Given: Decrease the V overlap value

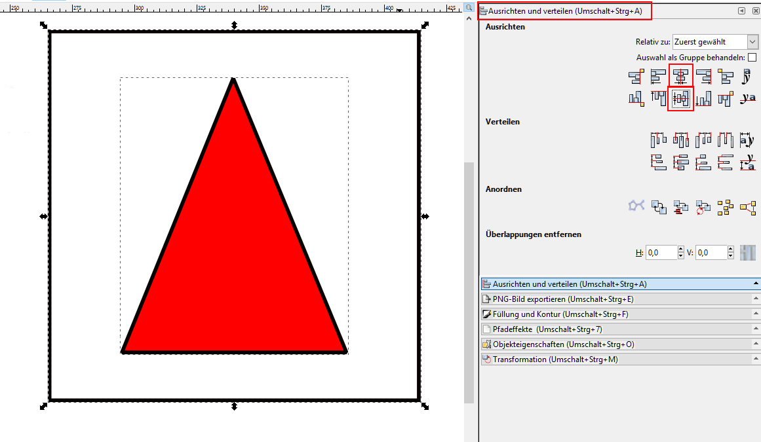Looking at the screenshot, I should [x=731, y=256].
